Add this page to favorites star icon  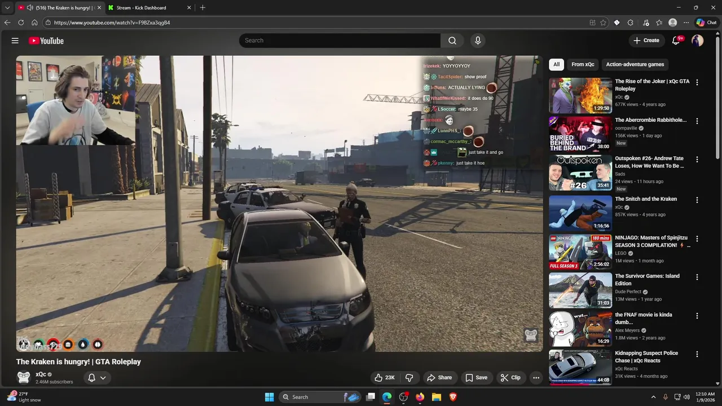[603, 23]
